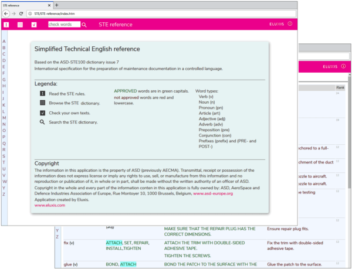
Task: Click 'Check your own texts.' legend icon
Action: point(42,113)
